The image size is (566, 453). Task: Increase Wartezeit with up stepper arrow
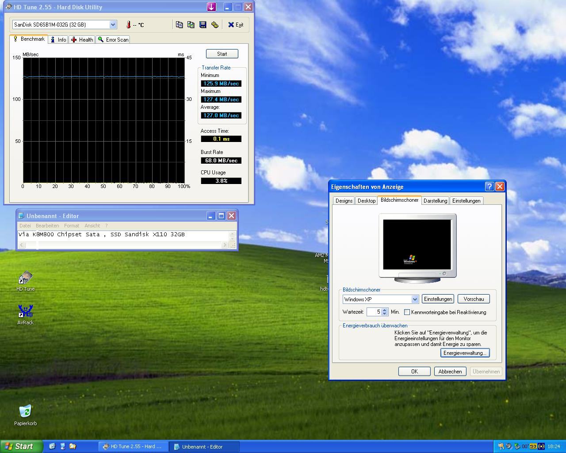(384, 310)
